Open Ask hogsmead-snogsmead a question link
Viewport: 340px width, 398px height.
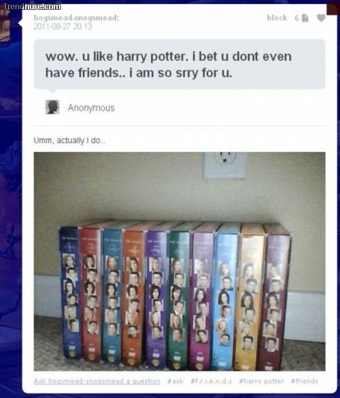pos(97,381)
